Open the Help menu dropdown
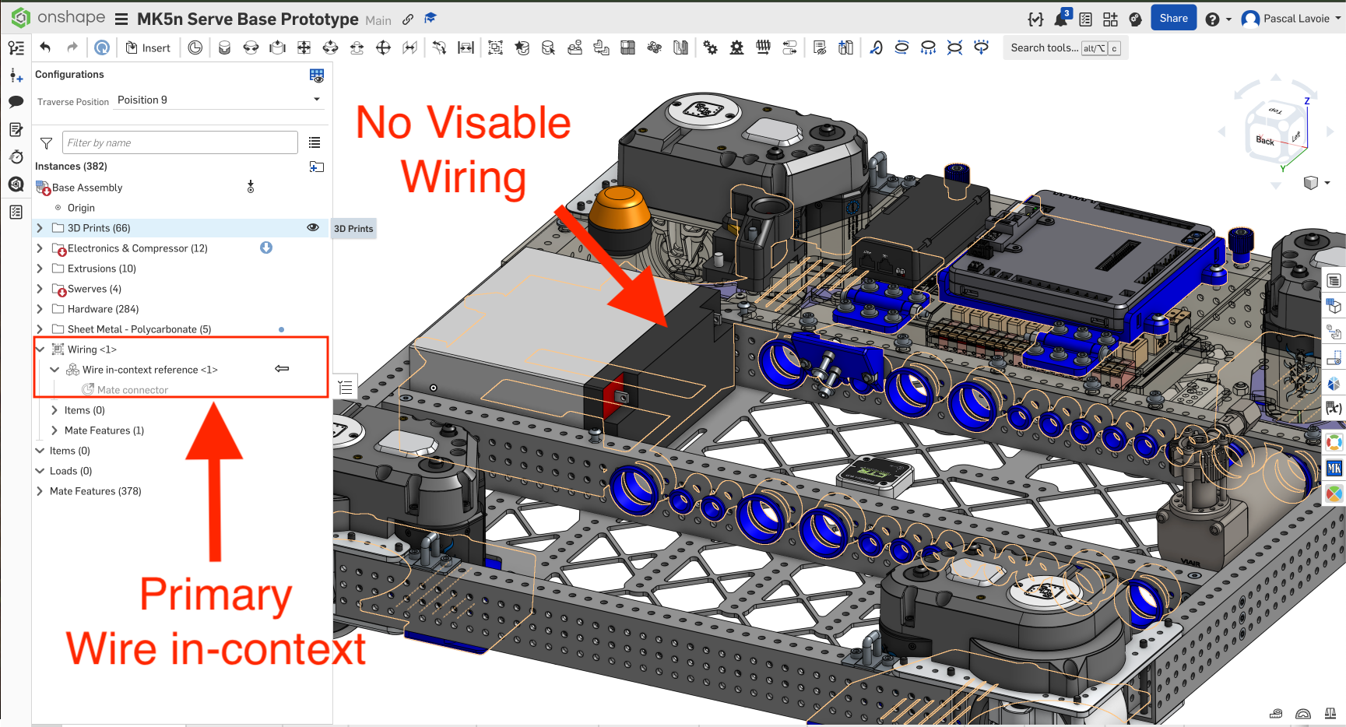 (x=1218, y=19)
